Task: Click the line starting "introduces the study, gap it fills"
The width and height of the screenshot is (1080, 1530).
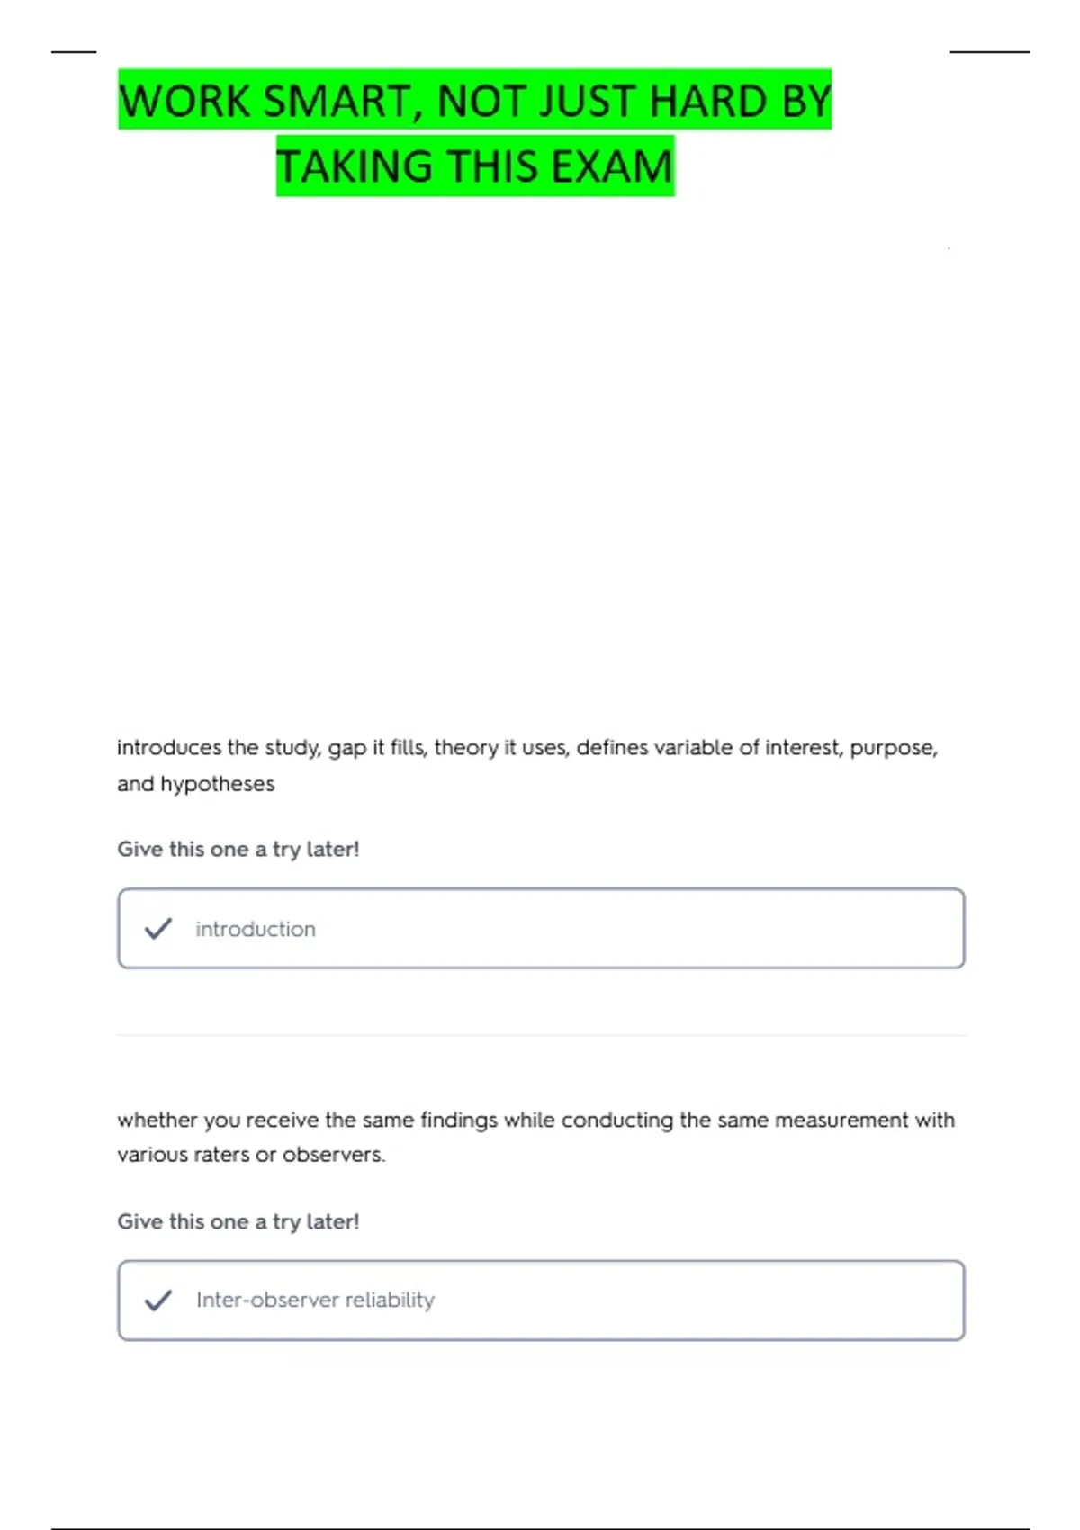Action: pos(527,748)
